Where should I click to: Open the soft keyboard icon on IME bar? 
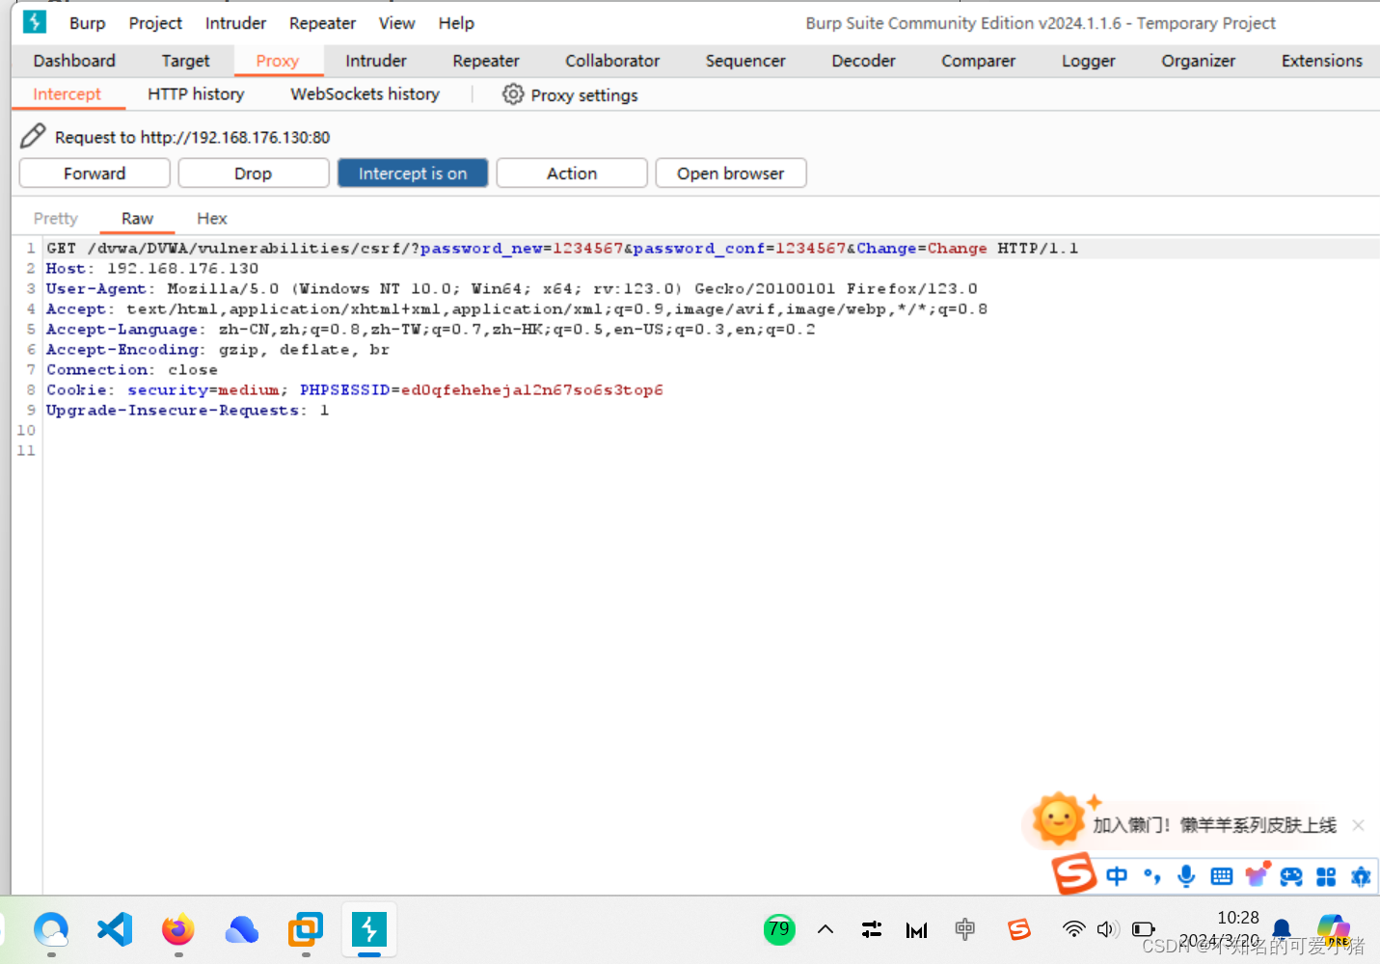click(1221, 875)
